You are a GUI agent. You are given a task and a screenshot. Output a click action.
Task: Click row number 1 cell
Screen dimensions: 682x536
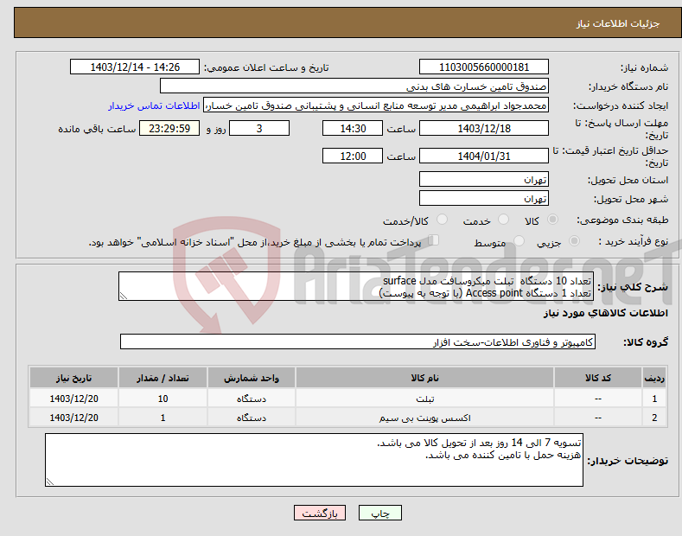click(x=654, y=399)
